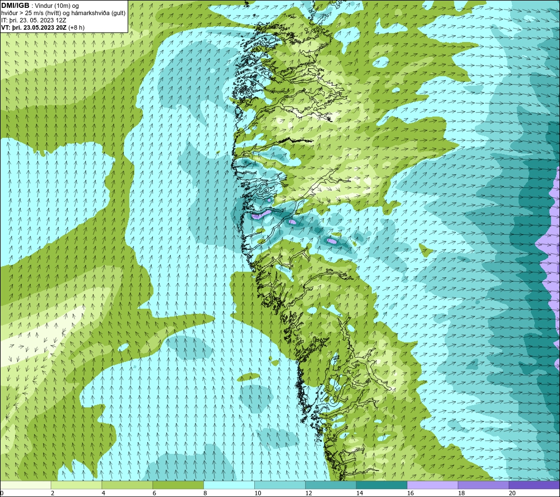Click the 4–6 m/s green legend swatch
Viewport: 560px width, 497px height.
pos(127,485)
